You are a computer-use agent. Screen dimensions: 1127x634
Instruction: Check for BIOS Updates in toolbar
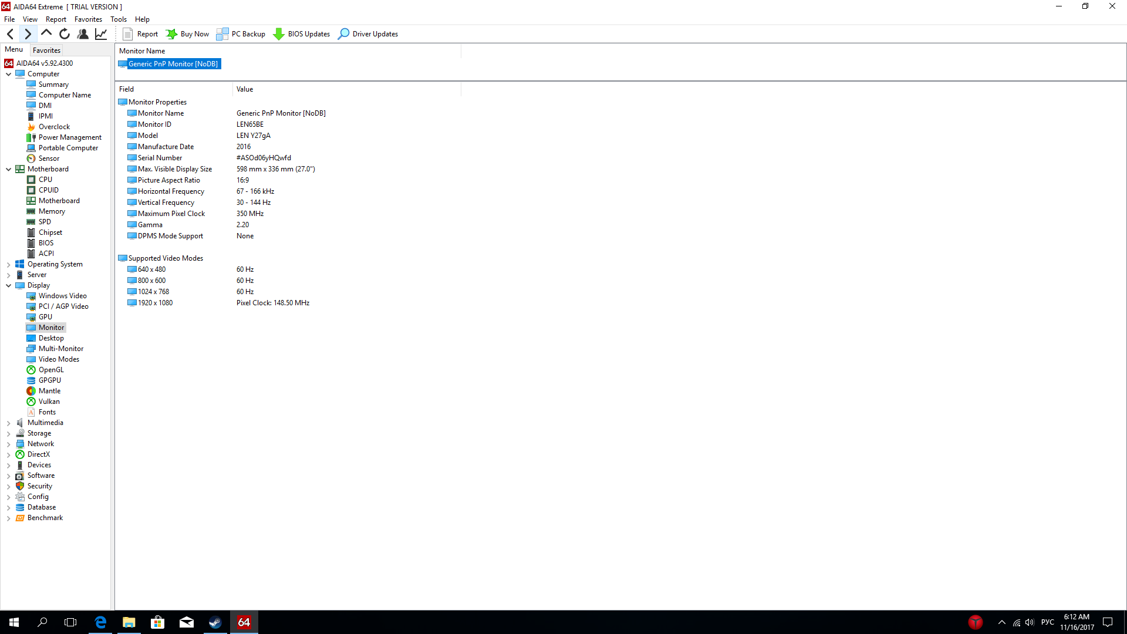[301, 34]
